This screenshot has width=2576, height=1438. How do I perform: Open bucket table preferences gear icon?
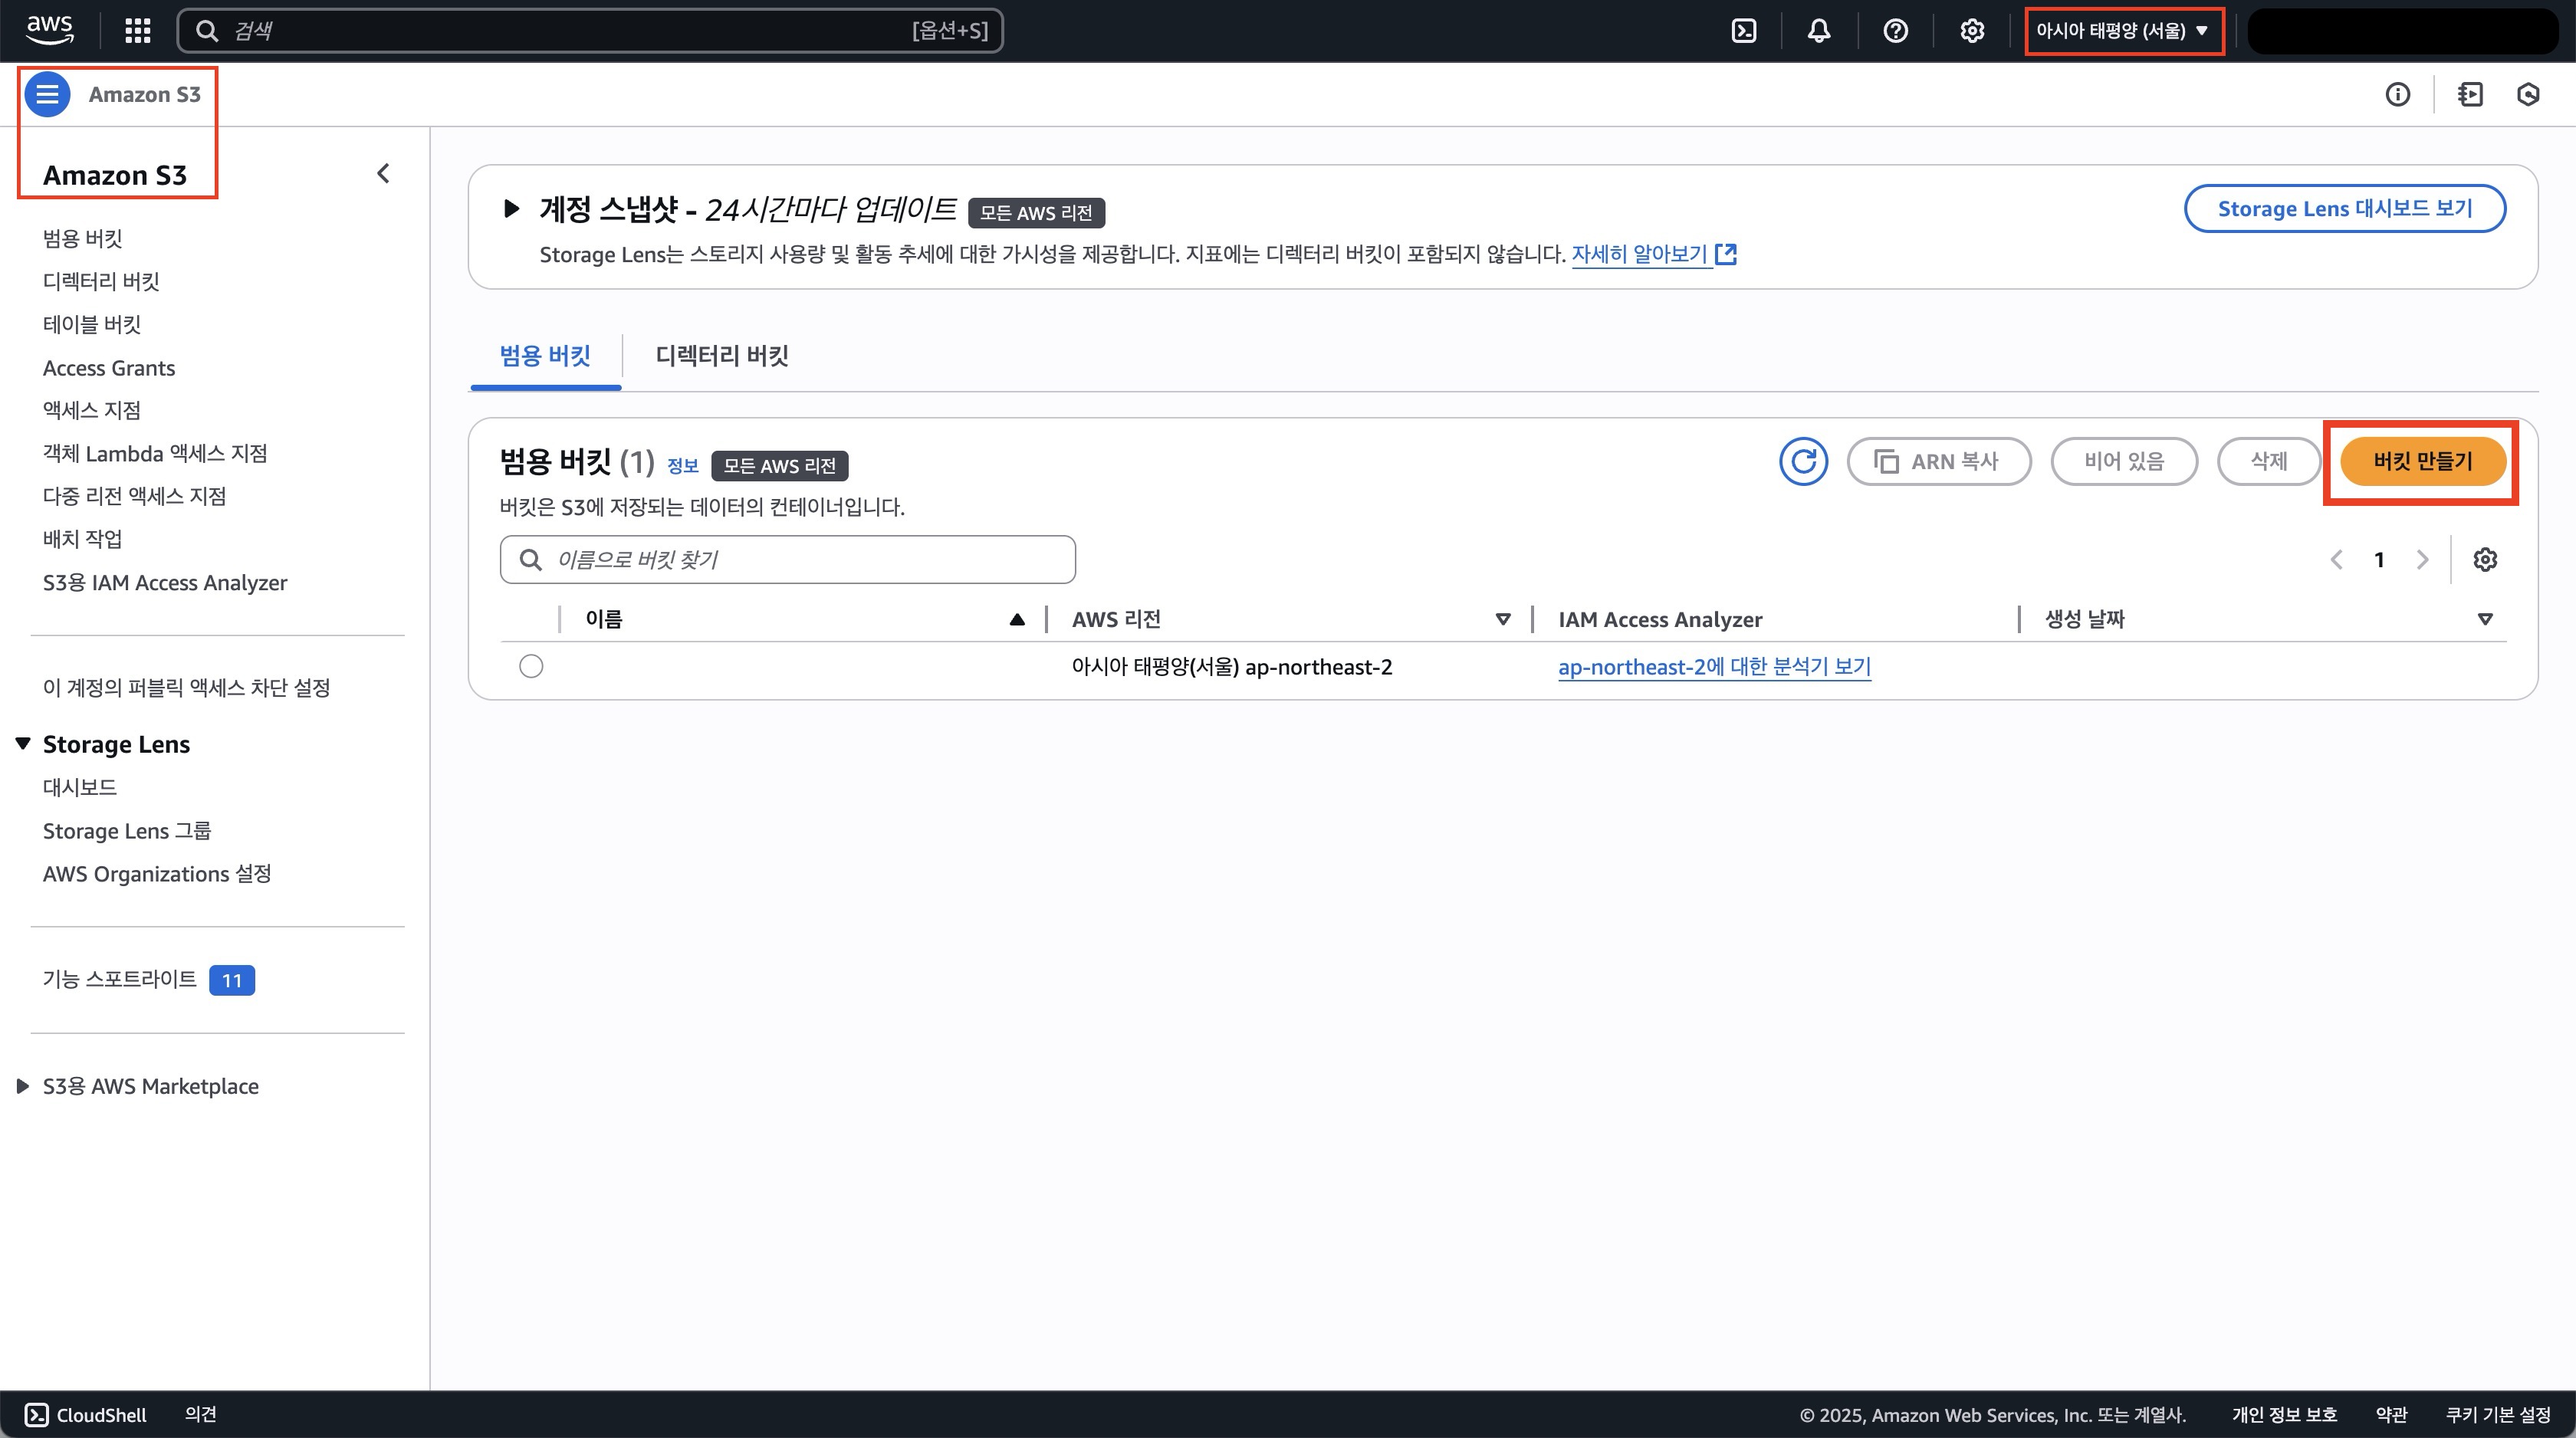2485,559
